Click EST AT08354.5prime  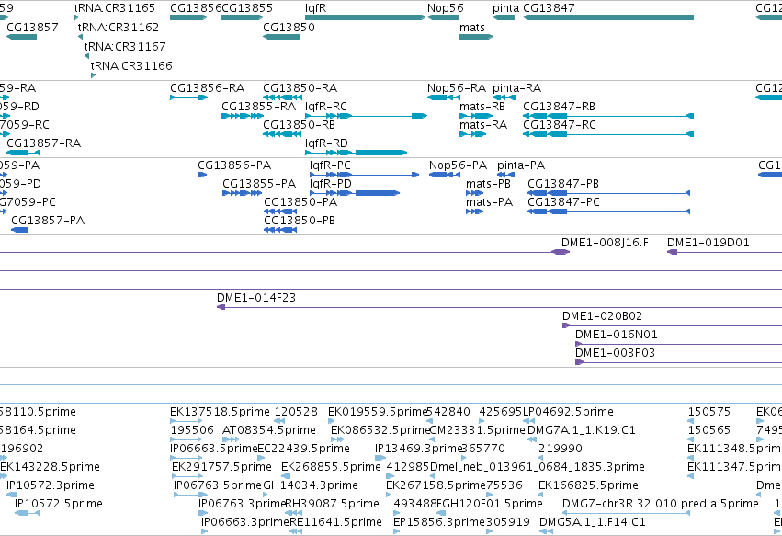(231, 439)
